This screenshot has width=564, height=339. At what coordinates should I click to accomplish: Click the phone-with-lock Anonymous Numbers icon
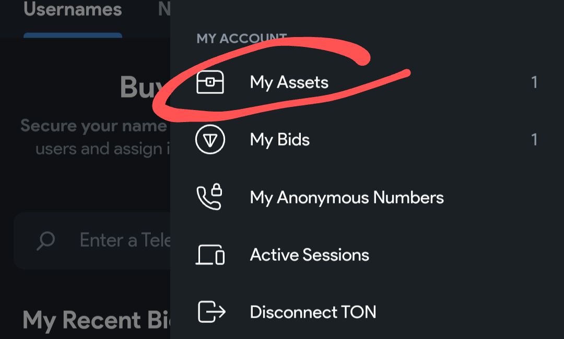click(210, 197)
